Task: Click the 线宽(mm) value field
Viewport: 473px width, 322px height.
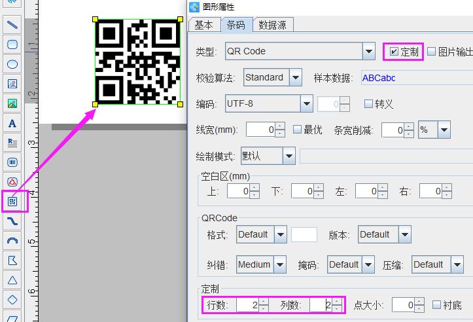Action: (x=260, y=130)
